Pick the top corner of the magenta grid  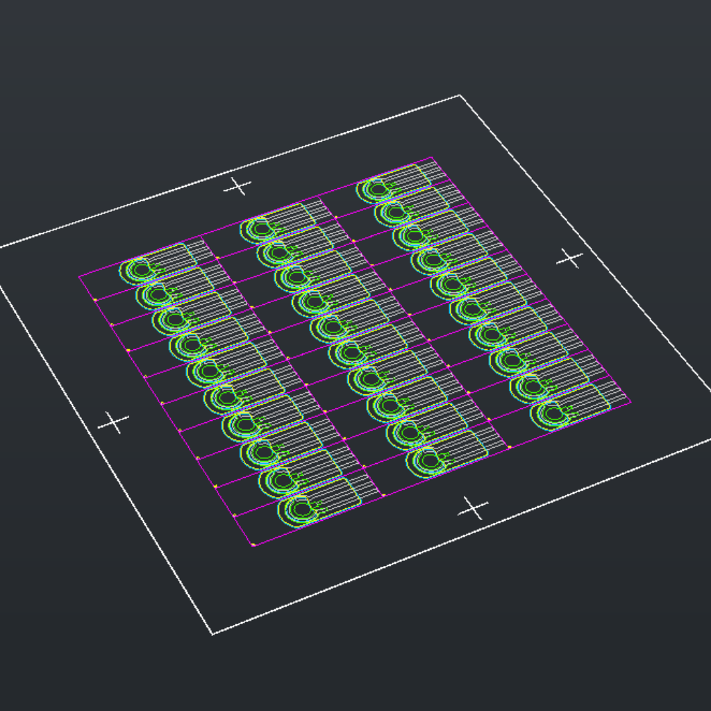[433, 158]
